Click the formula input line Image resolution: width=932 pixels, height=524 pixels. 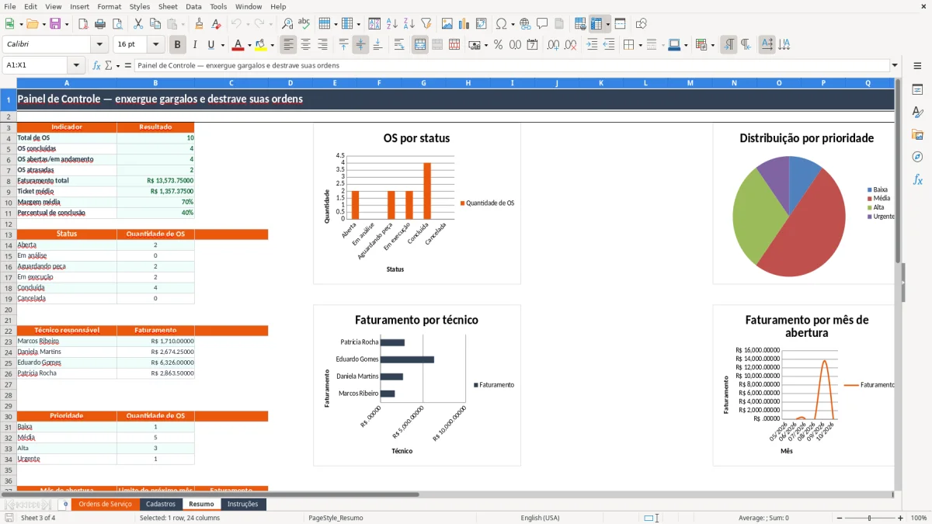click(x=511, y=65)
